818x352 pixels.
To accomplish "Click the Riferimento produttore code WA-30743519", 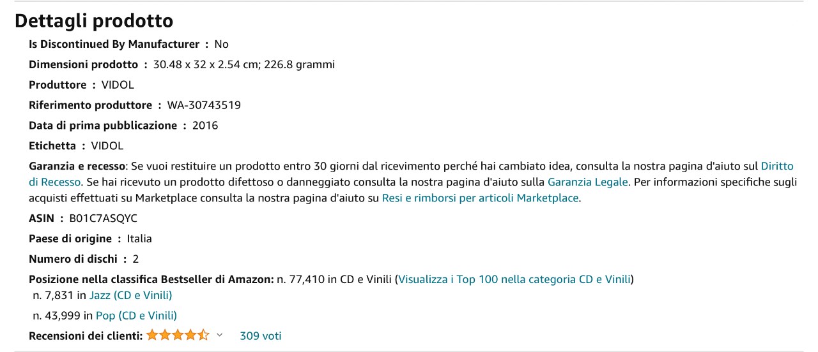I will [204, 105].
